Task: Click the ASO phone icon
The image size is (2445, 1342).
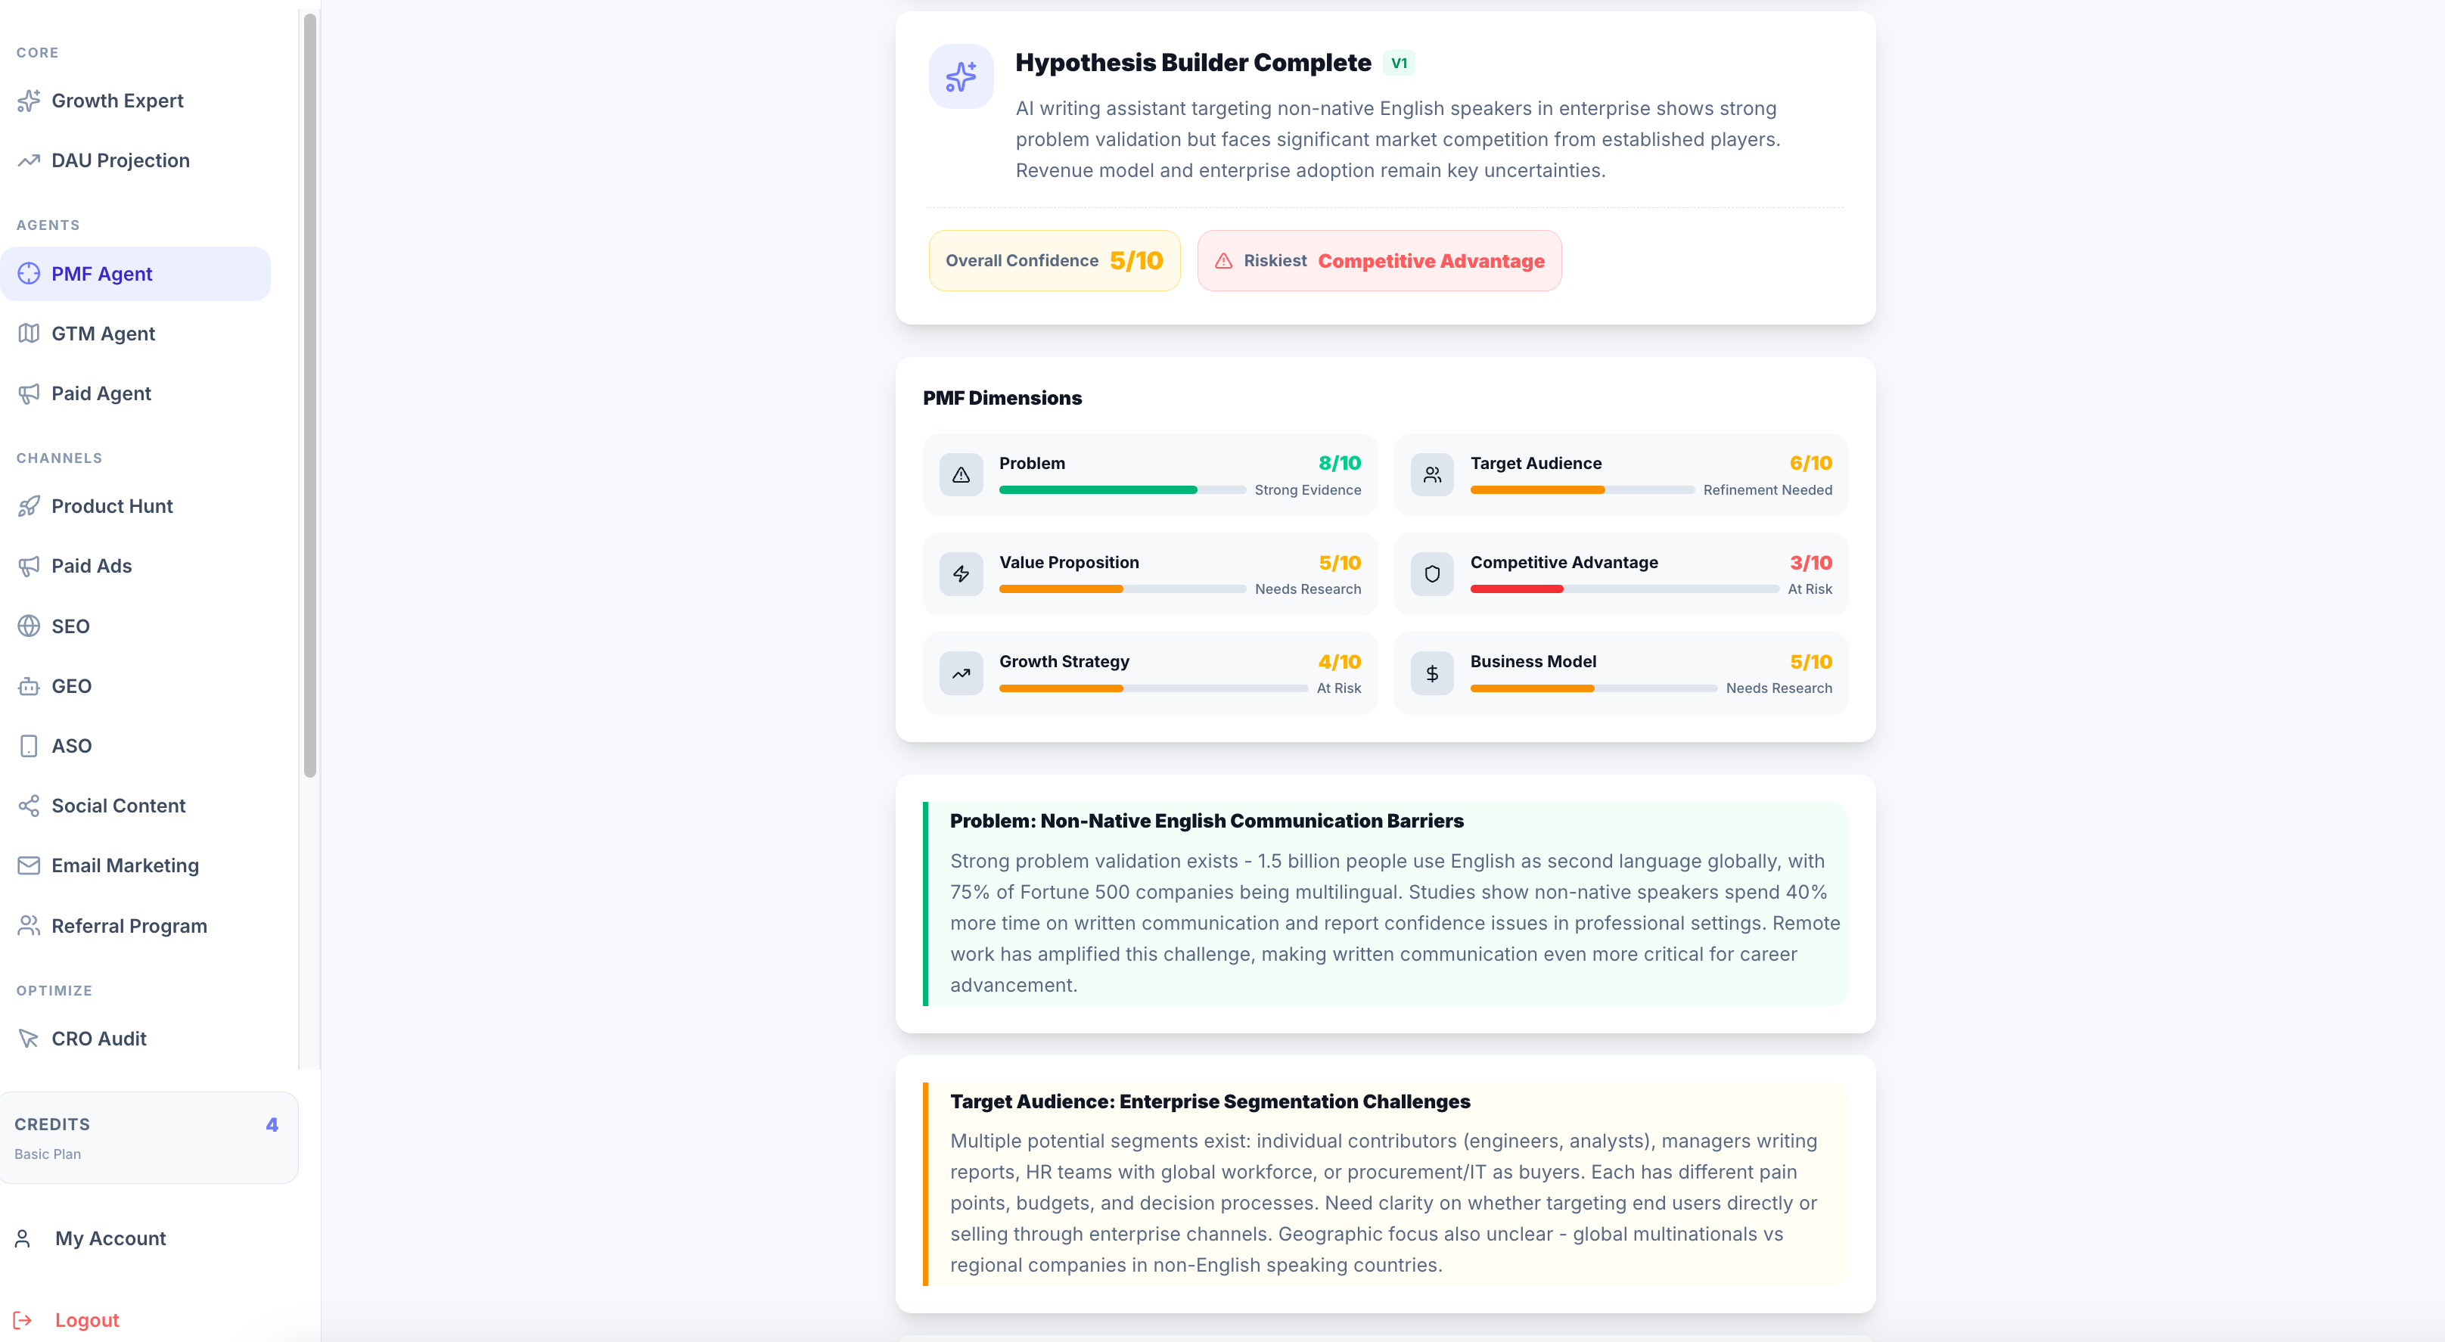Action: 30,746
